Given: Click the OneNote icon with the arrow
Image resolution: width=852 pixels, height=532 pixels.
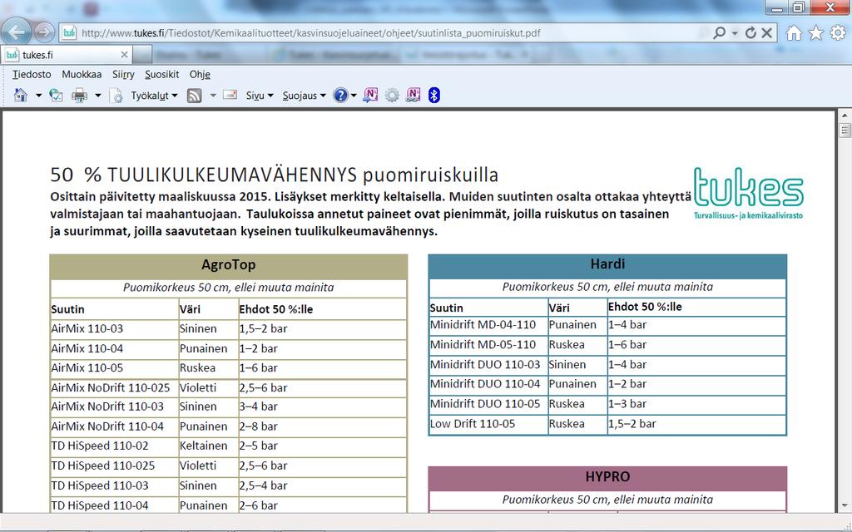Looking at the screenshot, I should 370,96.
